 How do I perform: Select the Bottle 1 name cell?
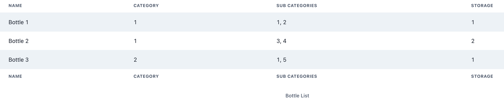[x=18, y=22]
